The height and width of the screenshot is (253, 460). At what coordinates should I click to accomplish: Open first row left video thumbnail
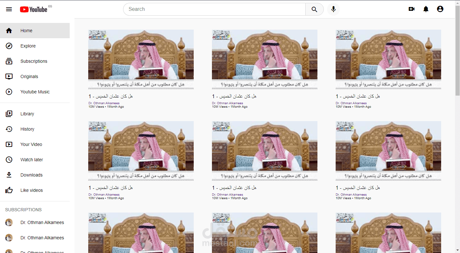pos(141,59)
